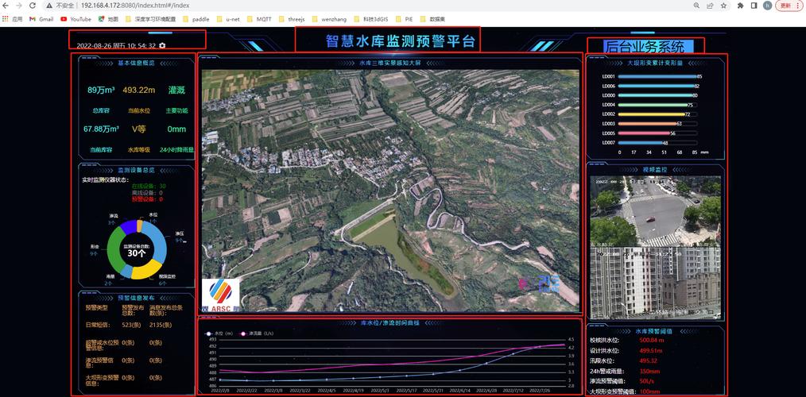Click the green 形变 segment of donut chart

click(115, 250)
